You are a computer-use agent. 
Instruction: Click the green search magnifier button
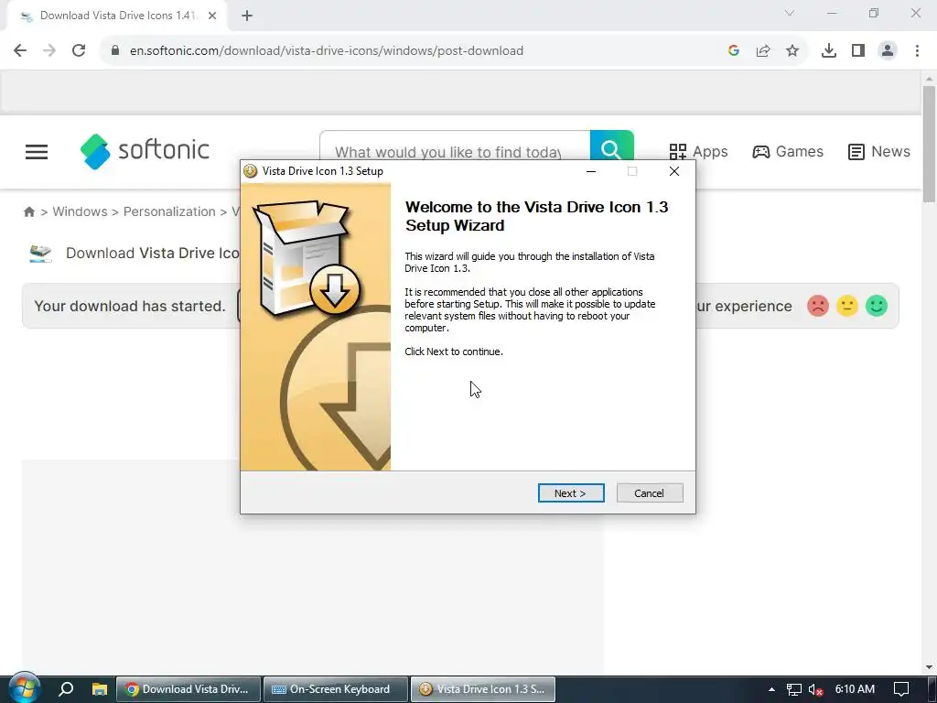(611, 147)
